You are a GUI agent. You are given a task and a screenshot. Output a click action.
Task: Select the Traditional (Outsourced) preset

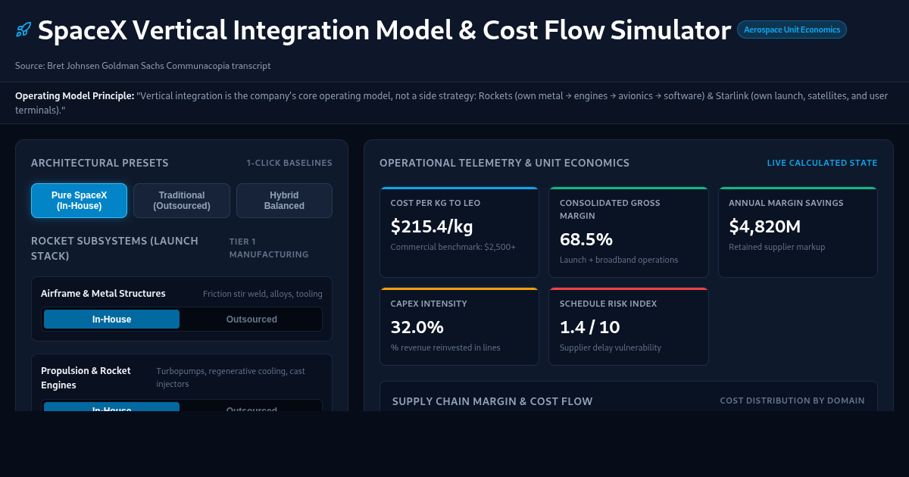tap(182, 201)
